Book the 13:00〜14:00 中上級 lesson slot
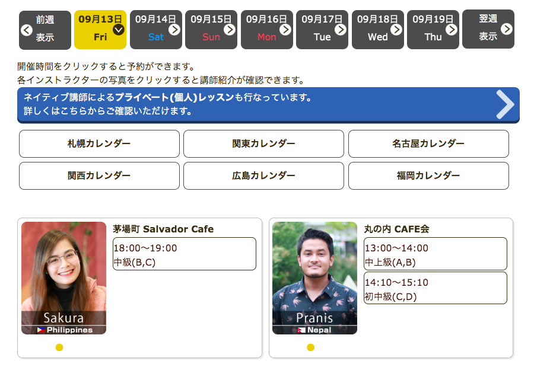 (436, 254)
